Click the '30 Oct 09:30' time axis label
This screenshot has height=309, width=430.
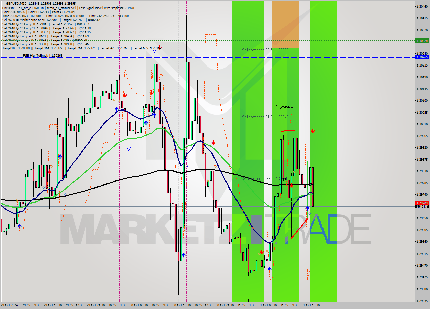pyautogui.click(x=160, y=305)
